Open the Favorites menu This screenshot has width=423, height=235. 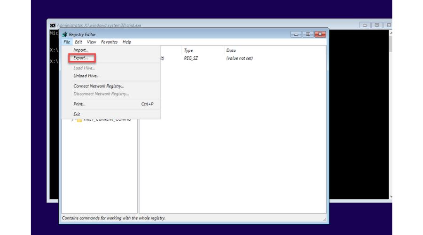109,42
